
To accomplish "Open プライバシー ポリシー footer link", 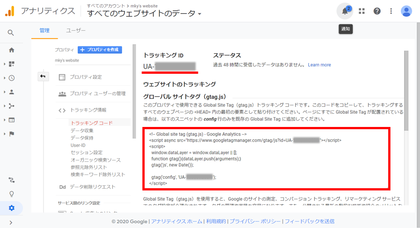I will (x=255, y=221).
